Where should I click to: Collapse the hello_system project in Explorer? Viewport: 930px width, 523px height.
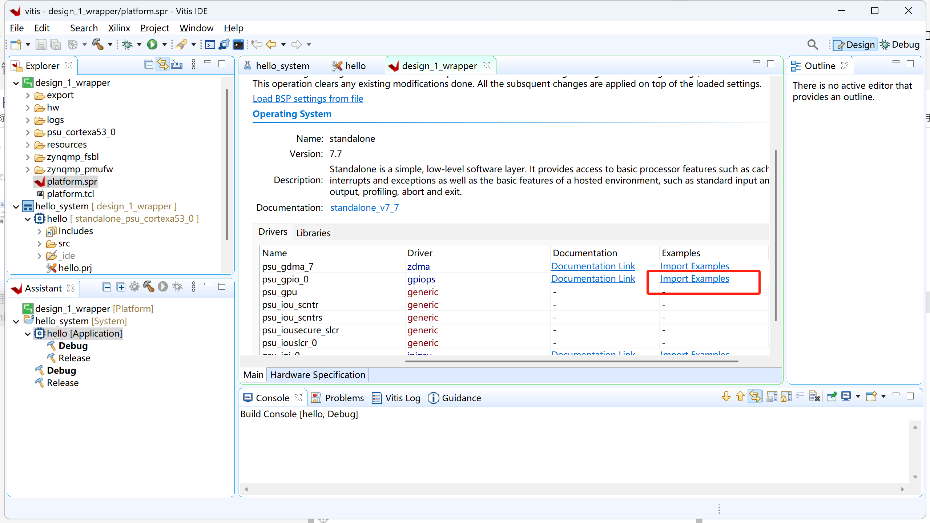point(16,206)
